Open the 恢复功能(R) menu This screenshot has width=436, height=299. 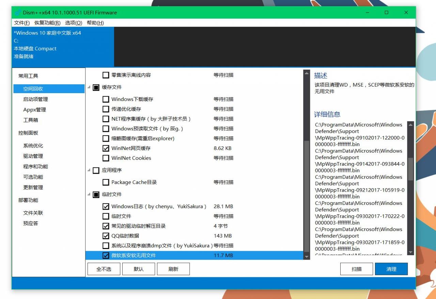point(47,23)
